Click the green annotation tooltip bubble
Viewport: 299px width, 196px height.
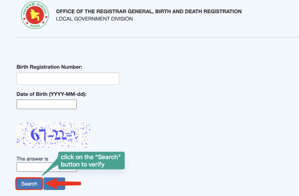click(x=91, y=160)
